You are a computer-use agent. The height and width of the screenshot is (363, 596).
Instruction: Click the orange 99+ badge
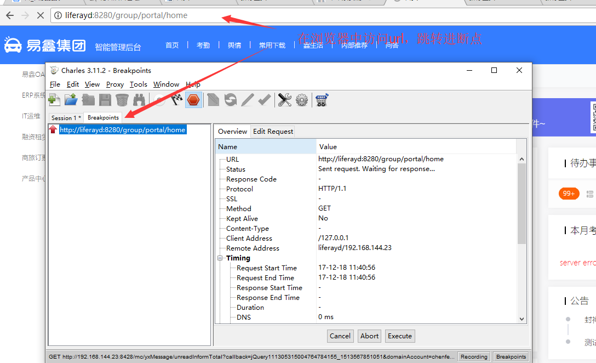pyautogui.click(x=569, y=194)
